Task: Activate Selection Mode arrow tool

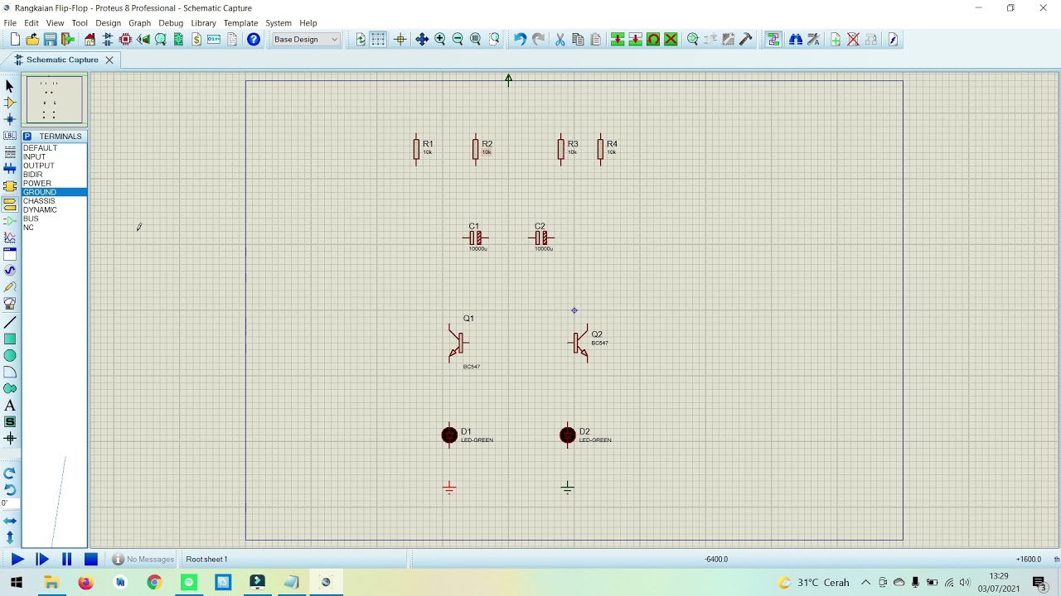Action: [x=10, y=86]
